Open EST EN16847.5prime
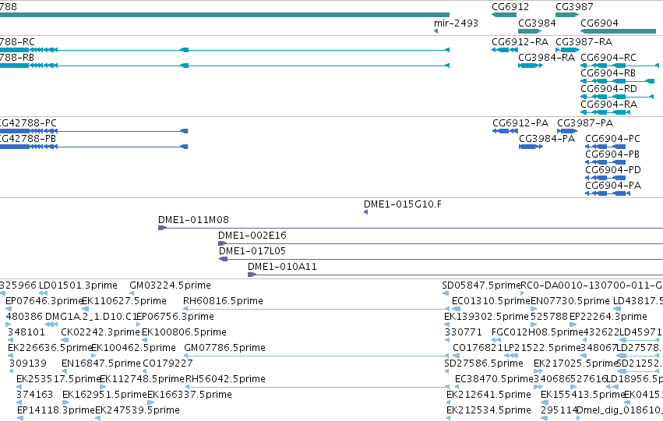This screenshot has height=422, width=663. tap(101, 364)
